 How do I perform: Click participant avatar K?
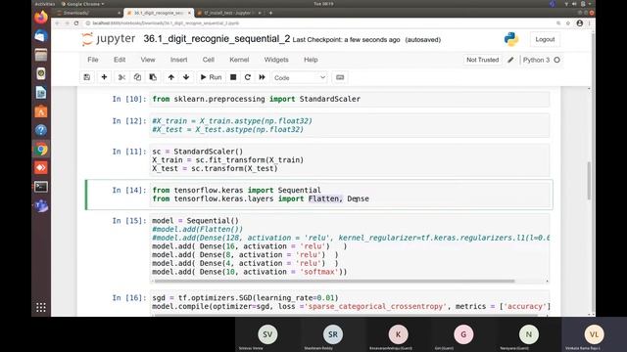coord(399,334)
